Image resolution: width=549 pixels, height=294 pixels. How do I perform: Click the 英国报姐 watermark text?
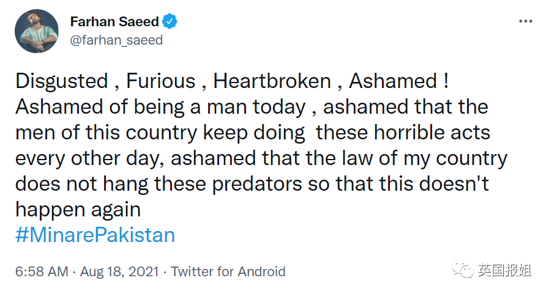505,270
